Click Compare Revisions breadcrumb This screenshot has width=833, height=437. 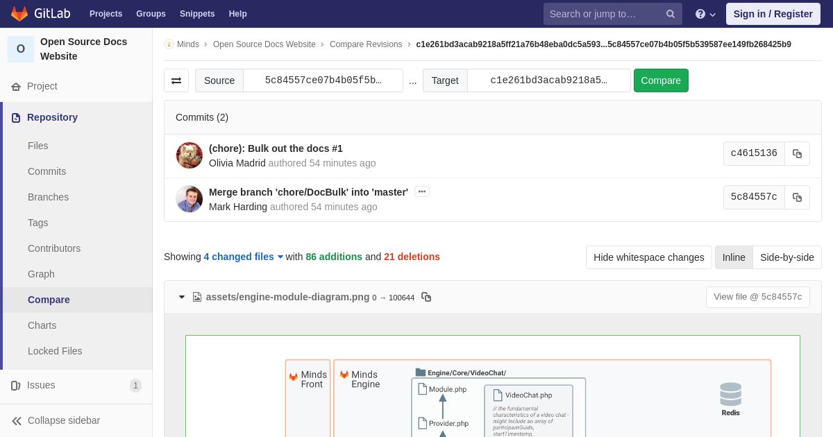pyautogui.click(x=366, y=44)
